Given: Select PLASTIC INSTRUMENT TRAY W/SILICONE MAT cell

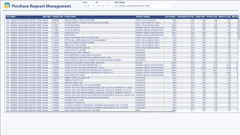Looking at the screenshot, I should point(81,37).
